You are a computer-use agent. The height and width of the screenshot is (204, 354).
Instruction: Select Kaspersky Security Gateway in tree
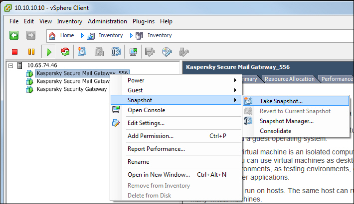click(x=71, y=89)
